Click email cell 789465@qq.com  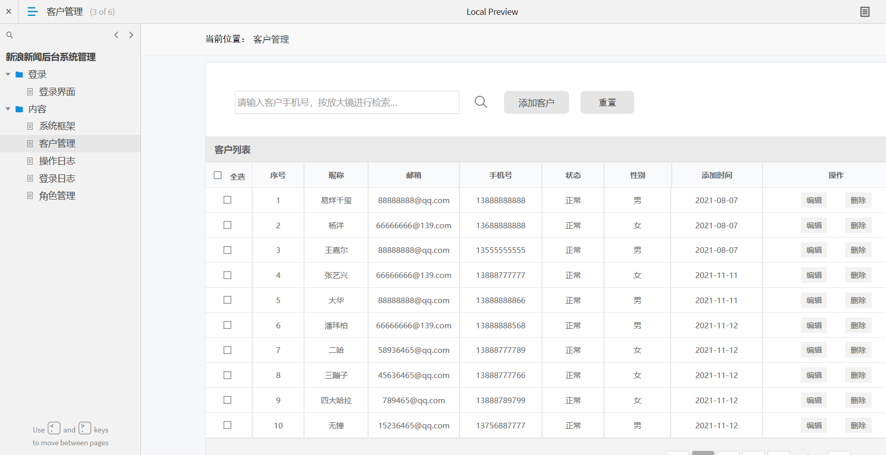pyautogui.click(x=414, y=400)
